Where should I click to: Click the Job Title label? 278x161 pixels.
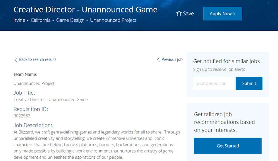24,93
